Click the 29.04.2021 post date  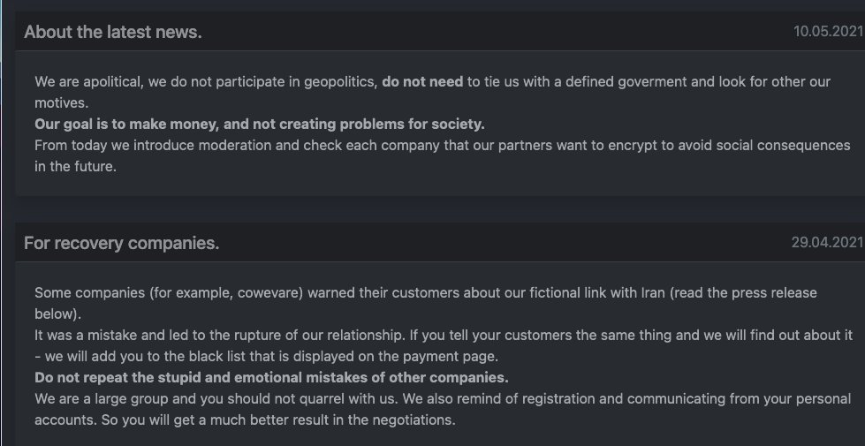click(827, 243)
